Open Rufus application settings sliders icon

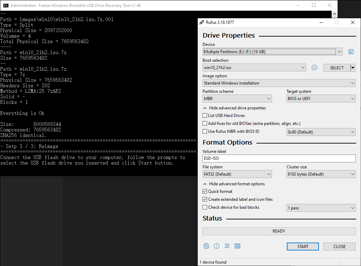pos(227,246)
